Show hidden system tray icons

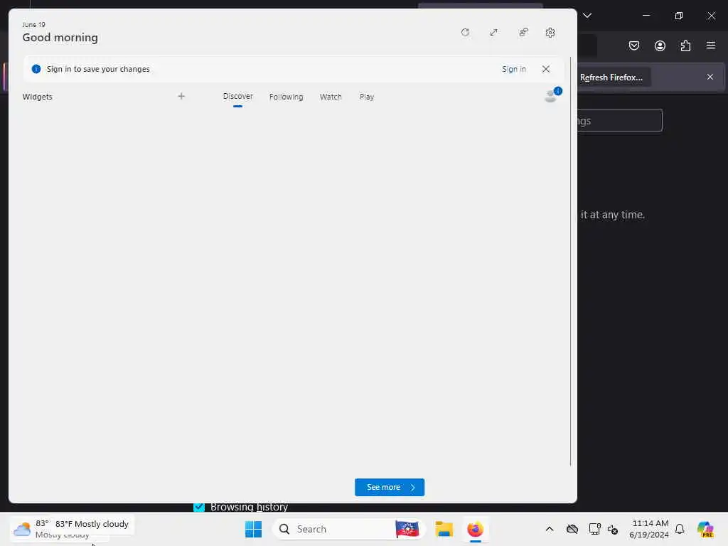point(550,529)
